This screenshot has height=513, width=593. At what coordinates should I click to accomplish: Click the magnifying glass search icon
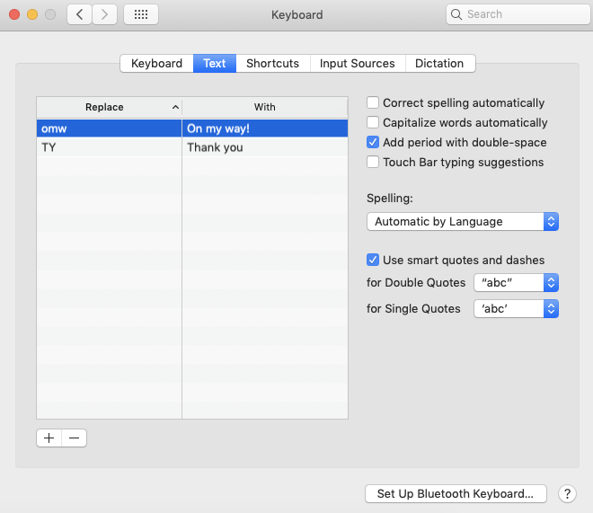click(457, 14)
